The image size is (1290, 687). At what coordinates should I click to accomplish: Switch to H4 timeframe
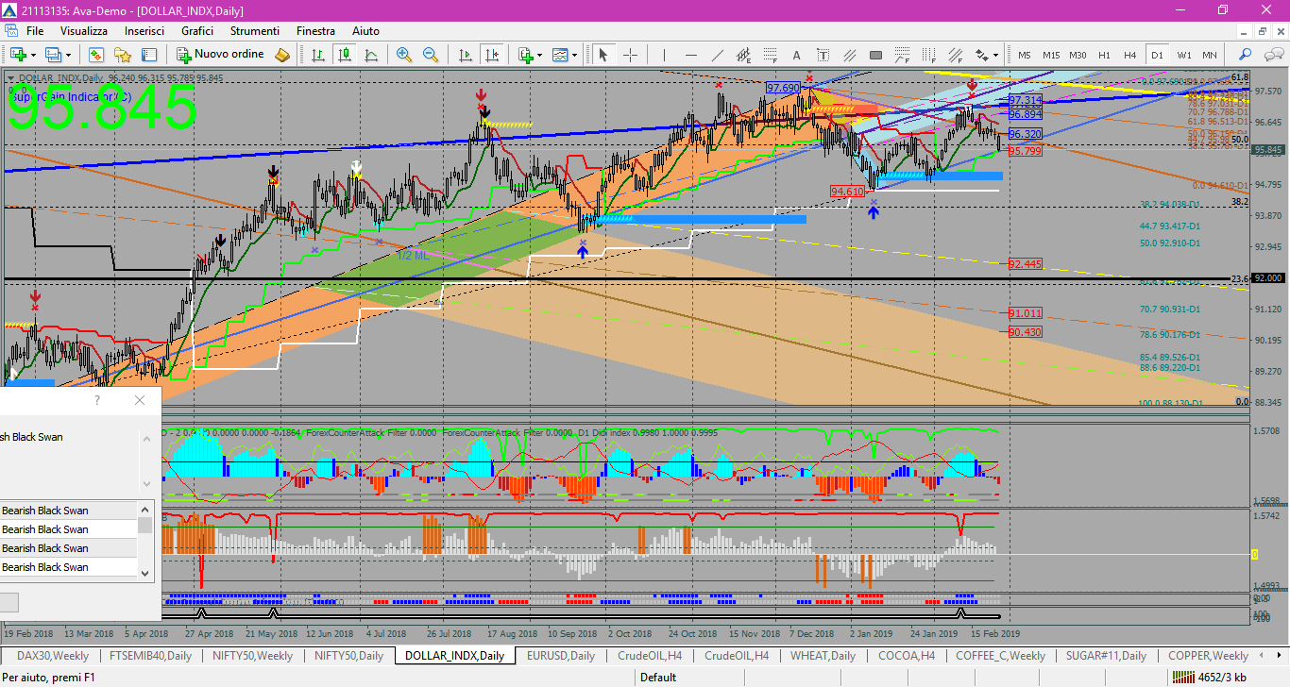[1130, 55]
